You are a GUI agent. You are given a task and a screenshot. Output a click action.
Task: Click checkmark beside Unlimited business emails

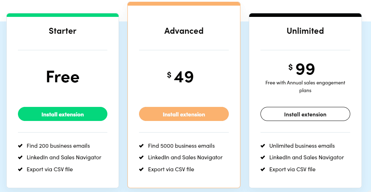(x=263, y=146)
